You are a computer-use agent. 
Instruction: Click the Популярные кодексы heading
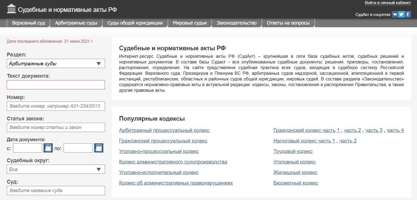(152, 119)
